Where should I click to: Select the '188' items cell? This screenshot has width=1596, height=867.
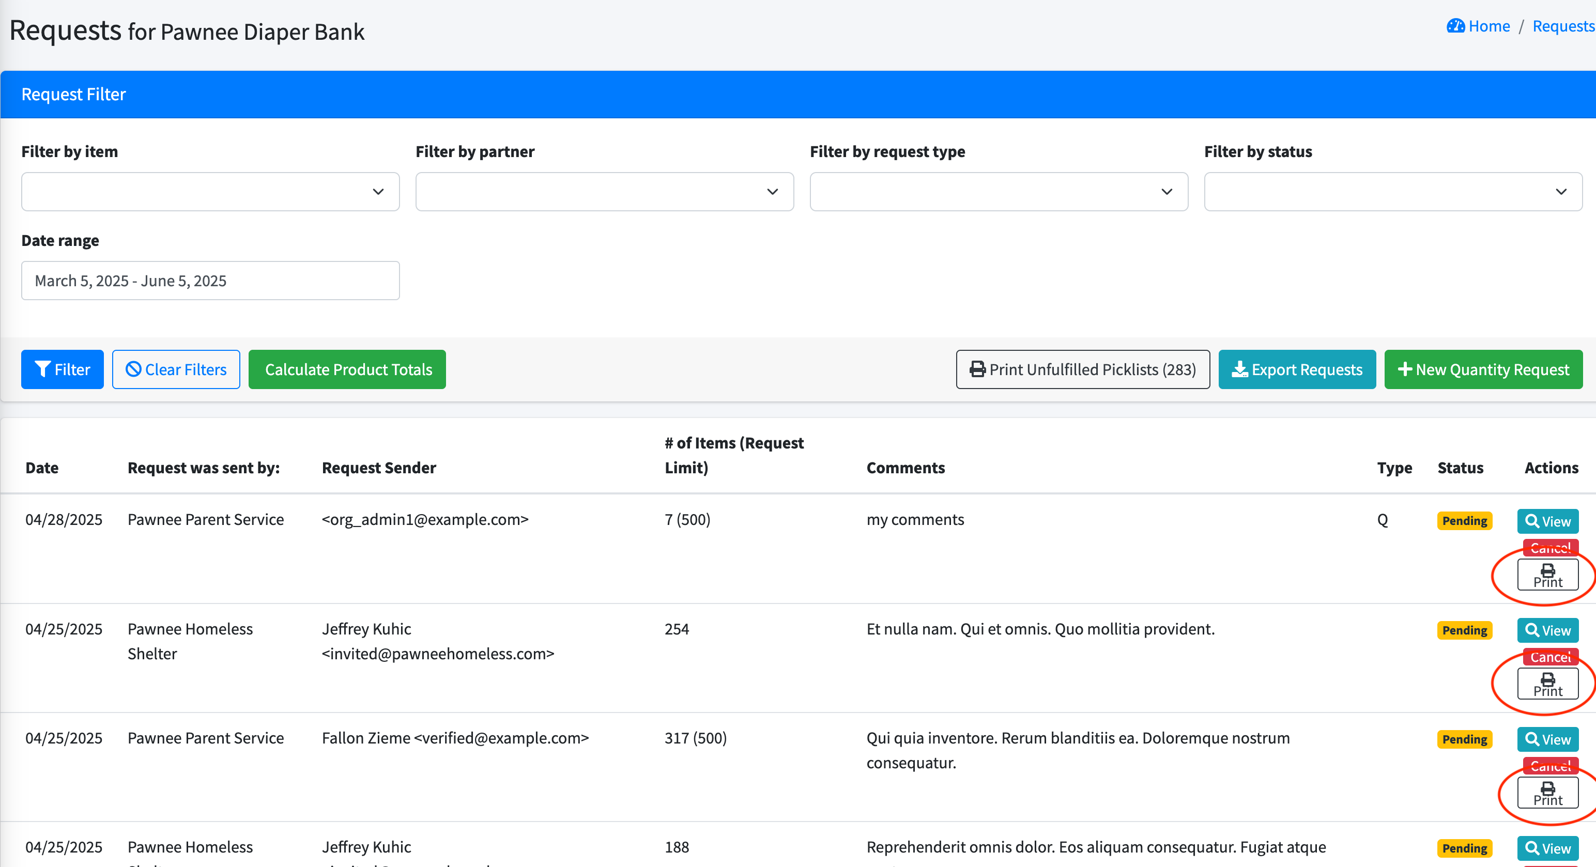point(677,847)
